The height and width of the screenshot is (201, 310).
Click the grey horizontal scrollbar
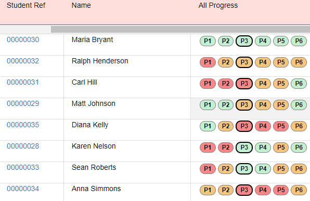click(x=180, y=30)
